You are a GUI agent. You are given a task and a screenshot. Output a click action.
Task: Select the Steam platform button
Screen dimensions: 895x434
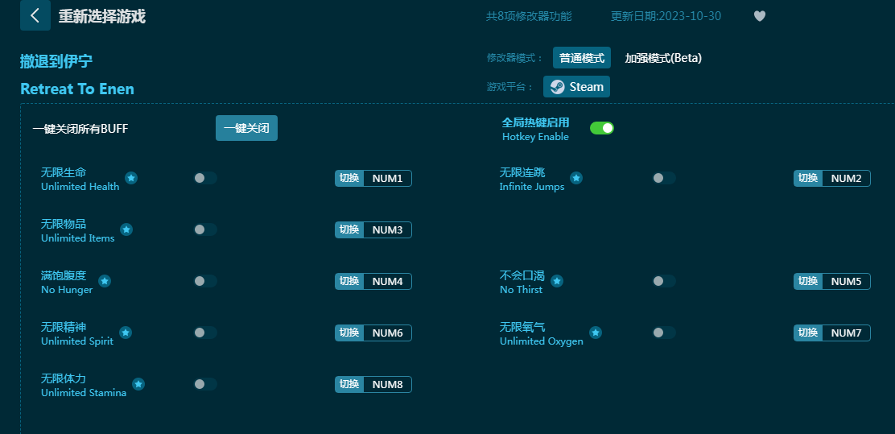click(x=576, y=87)
